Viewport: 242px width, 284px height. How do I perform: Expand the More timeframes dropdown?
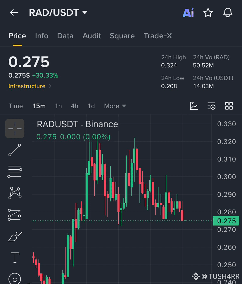pos(115,106)
